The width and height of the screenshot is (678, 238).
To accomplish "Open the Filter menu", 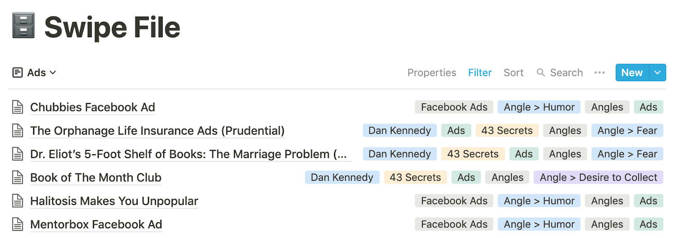I will click(x=480, y=73).
